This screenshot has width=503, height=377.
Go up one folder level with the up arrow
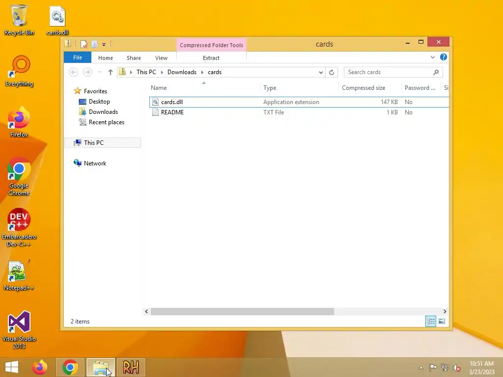point(111,72)
